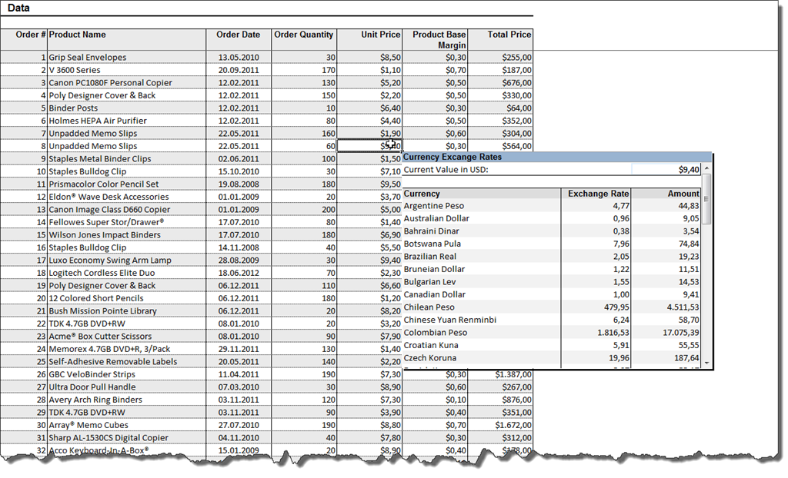The height and width of the screenshot is (478, 788).
Task: Click the Canadian Dollar currency row
Action: point(552,294)
